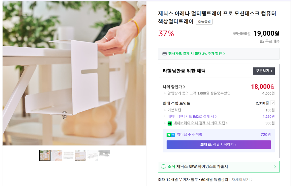Image resolution: width=294 pixels, height=186 pixels.
Task: Click the bell icon in the 소식 banner
Action: coord(163,167)
